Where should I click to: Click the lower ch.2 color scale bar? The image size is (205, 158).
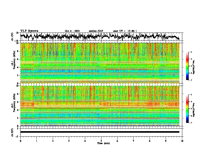[x=187, y=109]
